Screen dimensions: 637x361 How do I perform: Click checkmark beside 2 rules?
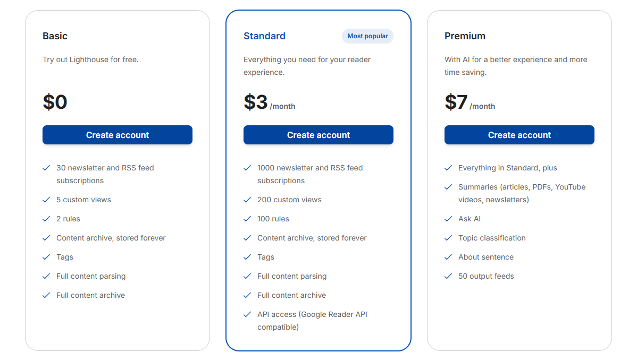(46, 219)
